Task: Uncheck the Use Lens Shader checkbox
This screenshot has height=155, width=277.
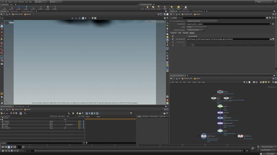Action: (x=187, y=36)
